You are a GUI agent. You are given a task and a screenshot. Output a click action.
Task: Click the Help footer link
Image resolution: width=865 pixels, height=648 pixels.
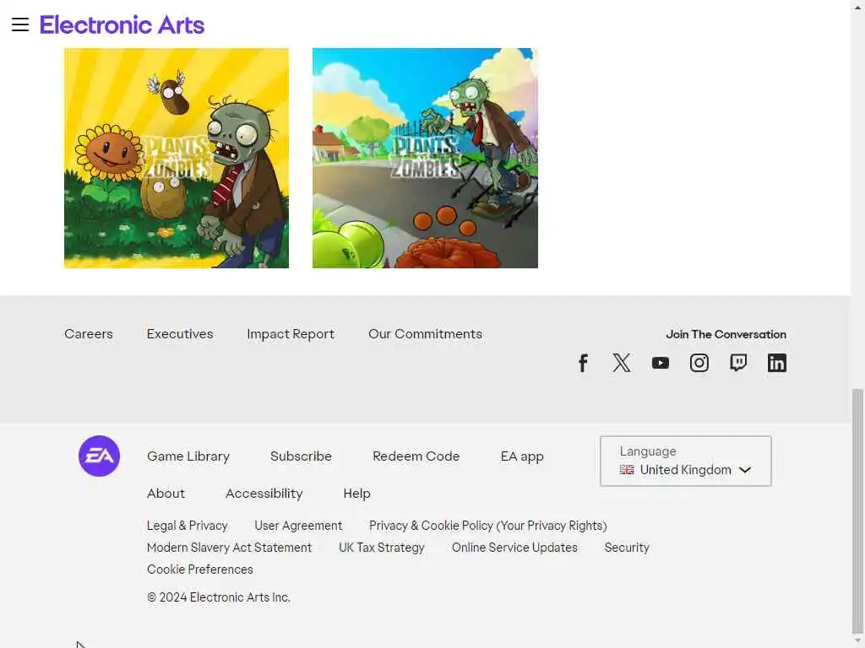tap(357, 493)
